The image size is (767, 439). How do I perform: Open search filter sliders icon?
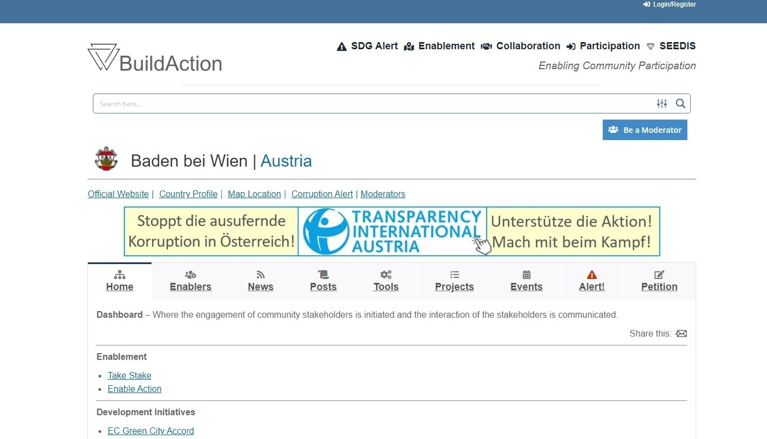pos(661,104)
